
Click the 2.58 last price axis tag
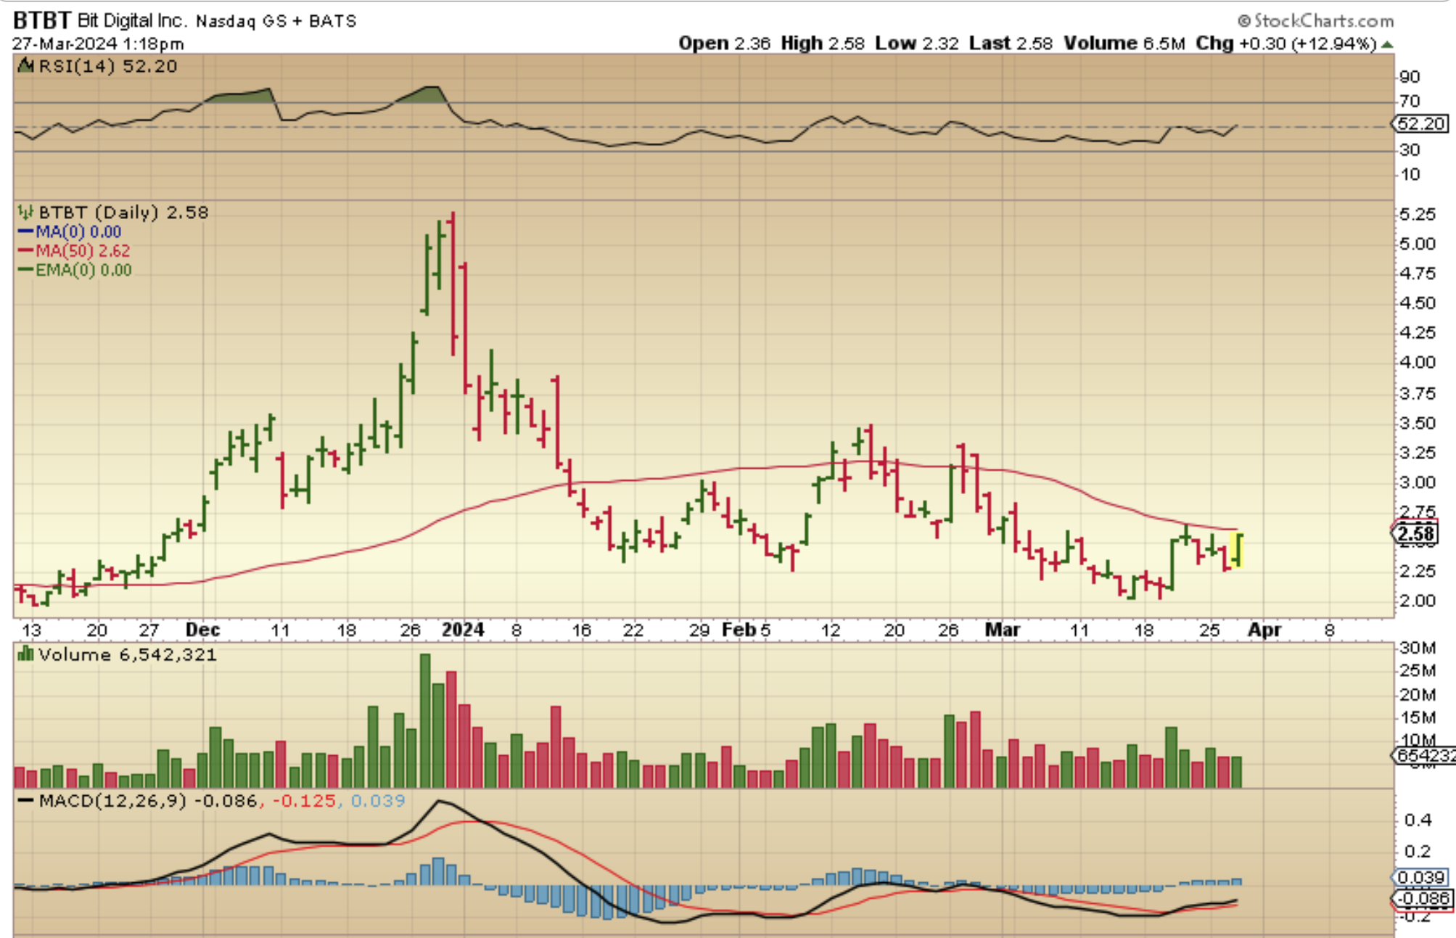pyautogui.click(x=1415, y=535)
